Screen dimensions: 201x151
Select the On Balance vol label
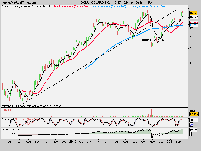(x=11, y=130)
